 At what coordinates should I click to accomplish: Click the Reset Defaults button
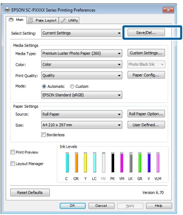tap(30, 192)
